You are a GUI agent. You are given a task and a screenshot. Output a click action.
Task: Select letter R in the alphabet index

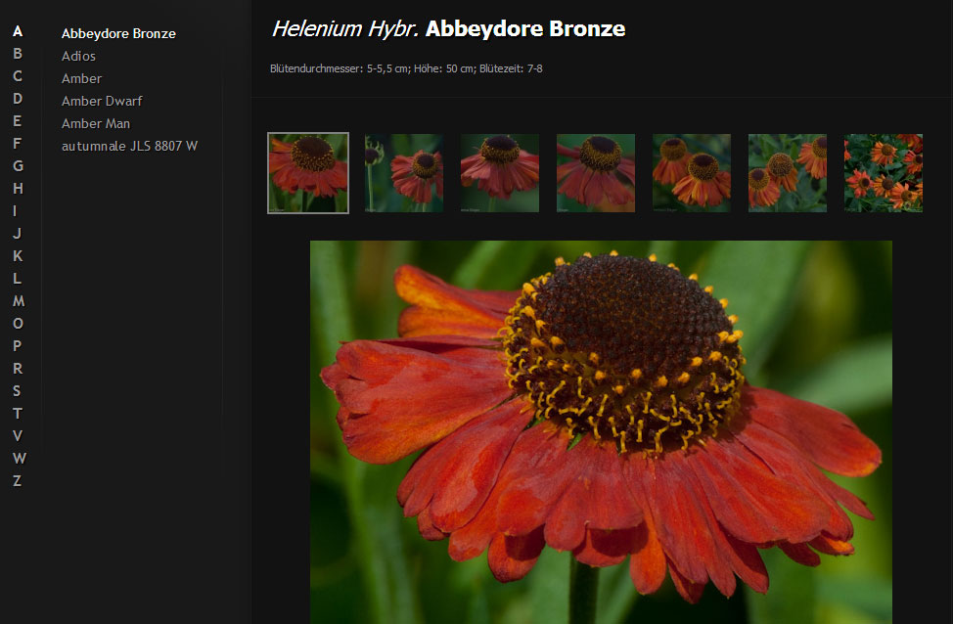tap(18, 368)
